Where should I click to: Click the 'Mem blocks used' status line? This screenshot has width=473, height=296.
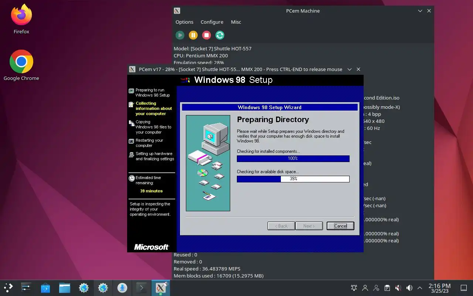(218, 276)
